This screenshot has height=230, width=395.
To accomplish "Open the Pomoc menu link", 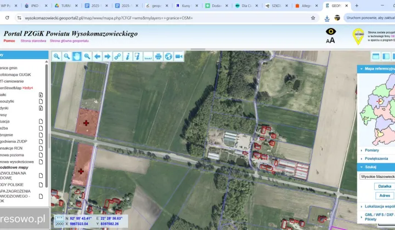I will [9, 41].
